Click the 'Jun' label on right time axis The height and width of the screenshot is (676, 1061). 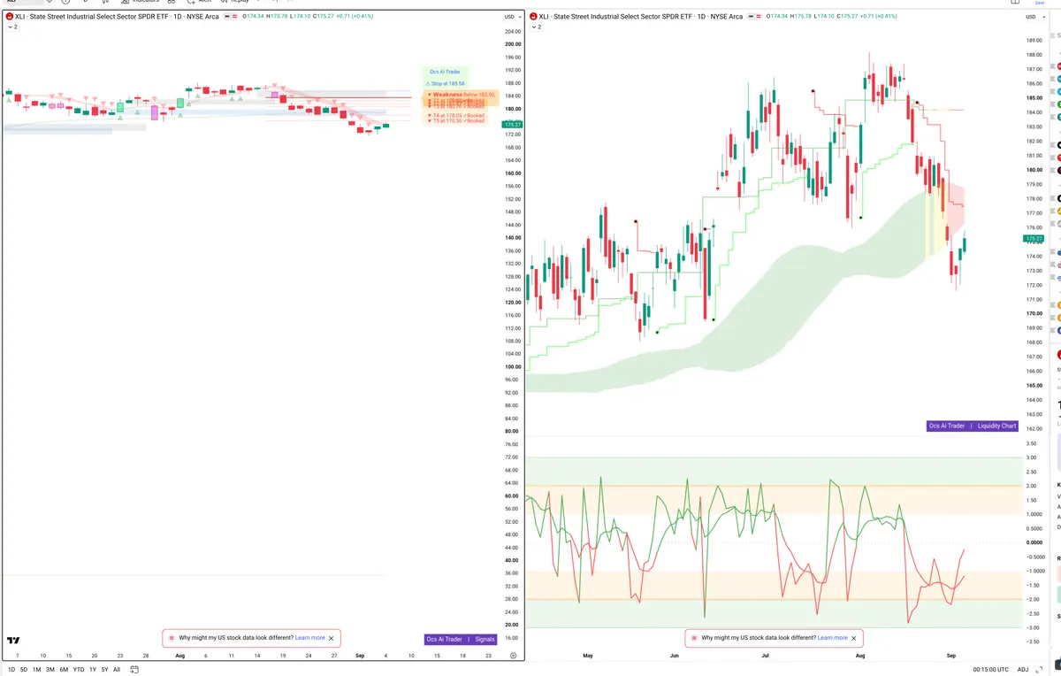[675, 656]
